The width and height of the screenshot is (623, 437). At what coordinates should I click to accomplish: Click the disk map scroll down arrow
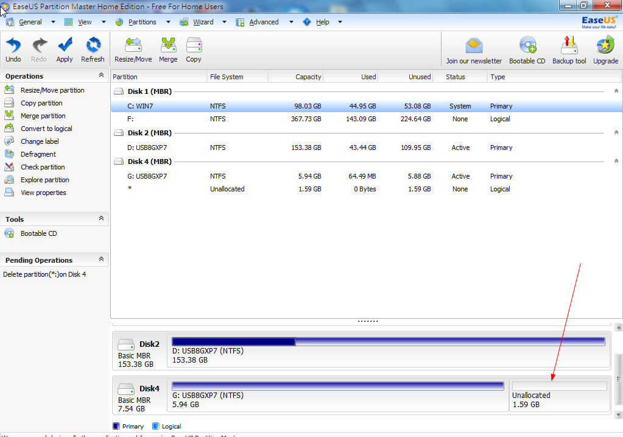click(x=618, y=415)
